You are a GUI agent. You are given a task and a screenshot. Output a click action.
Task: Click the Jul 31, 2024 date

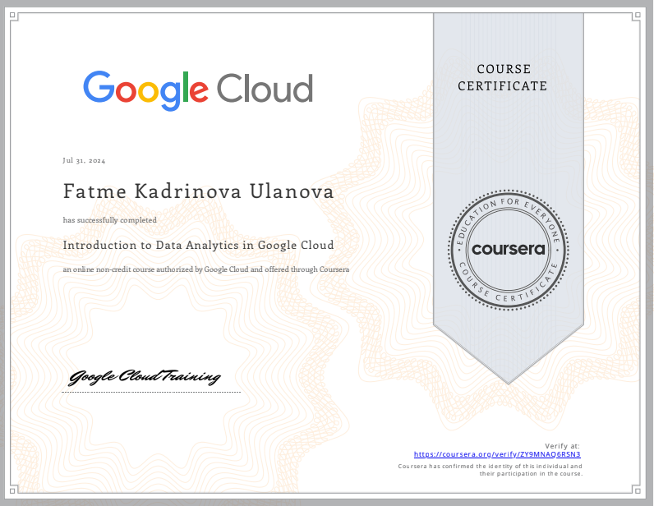click(84, 160)
